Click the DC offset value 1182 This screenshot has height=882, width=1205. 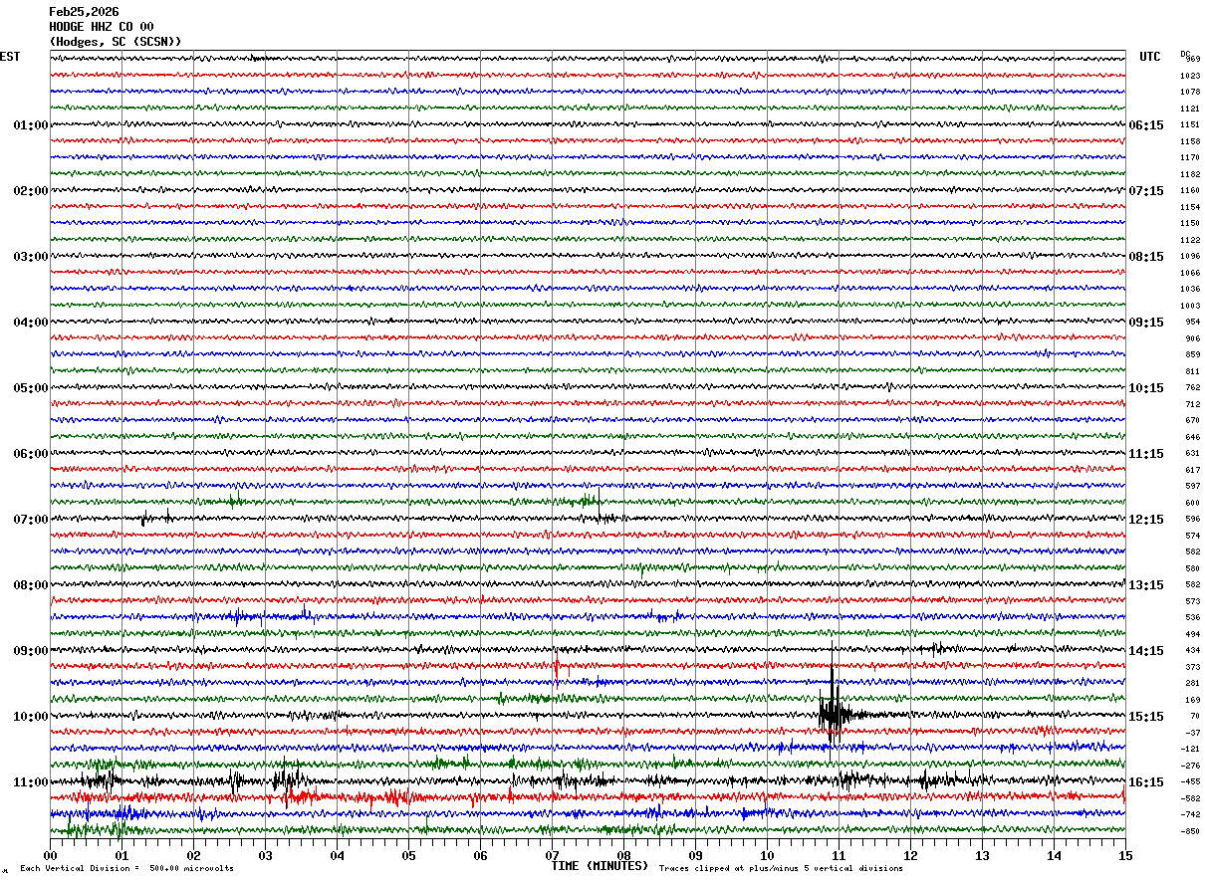pos(1190,174)
